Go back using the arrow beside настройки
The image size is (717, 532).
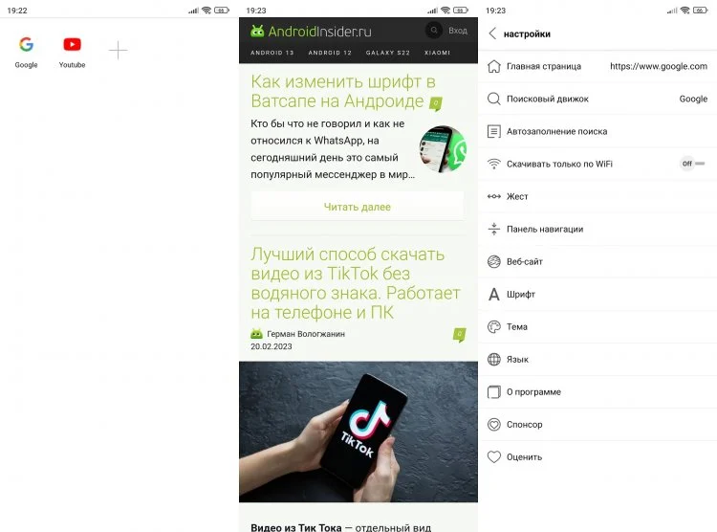point(492,33)
